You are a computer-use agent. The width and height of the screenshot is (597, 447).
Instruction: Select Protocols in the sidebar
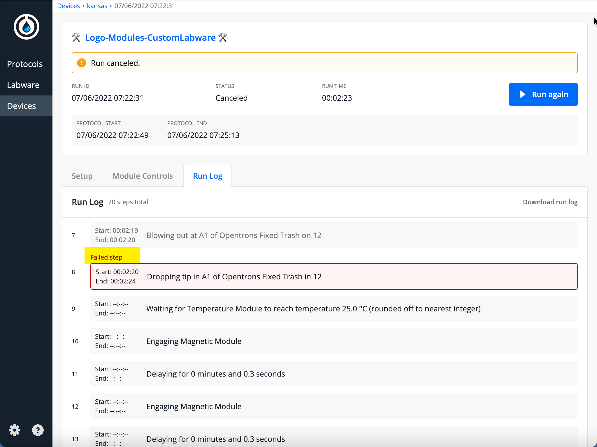pos(25,64)
